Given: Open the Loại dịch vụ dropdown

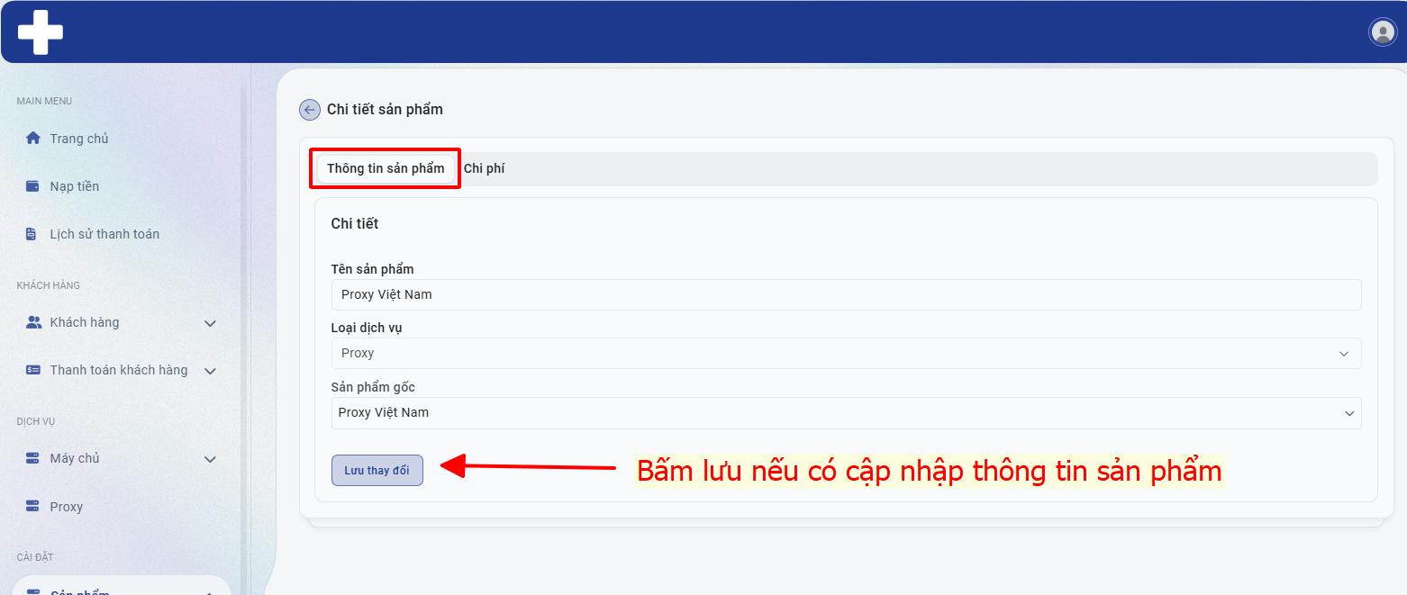Looking at the screenshot, I should point(846,353).
